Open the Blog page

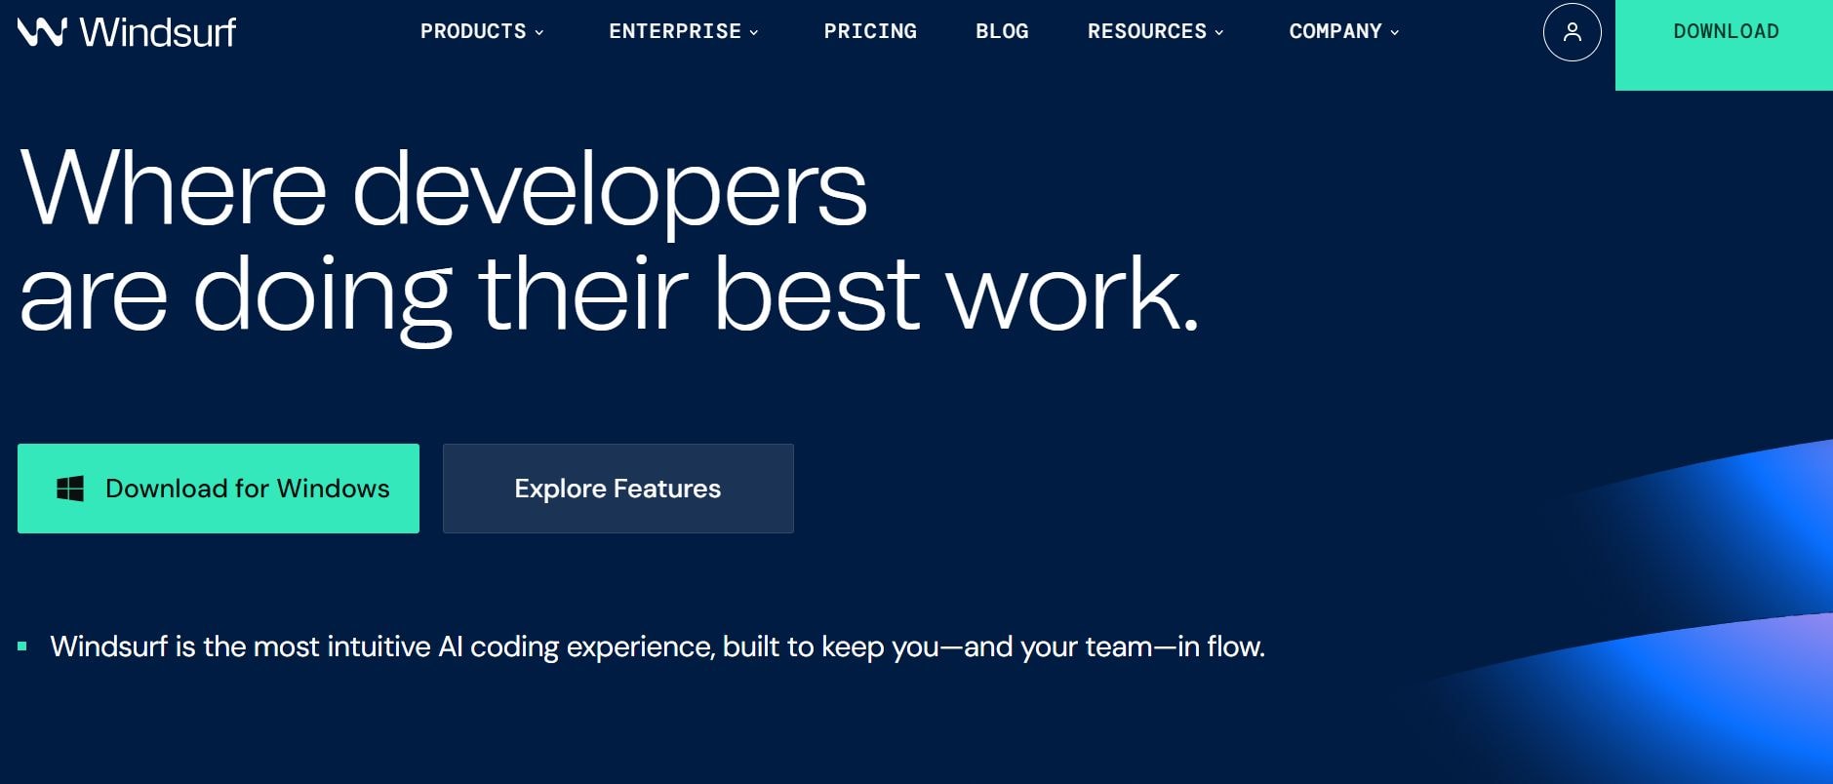[x=1002, y=31]
